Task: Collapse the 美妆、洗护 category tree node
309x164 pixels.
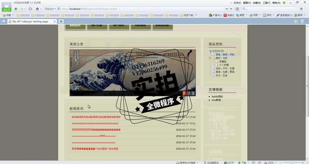Action: click(x=210, y=58)
